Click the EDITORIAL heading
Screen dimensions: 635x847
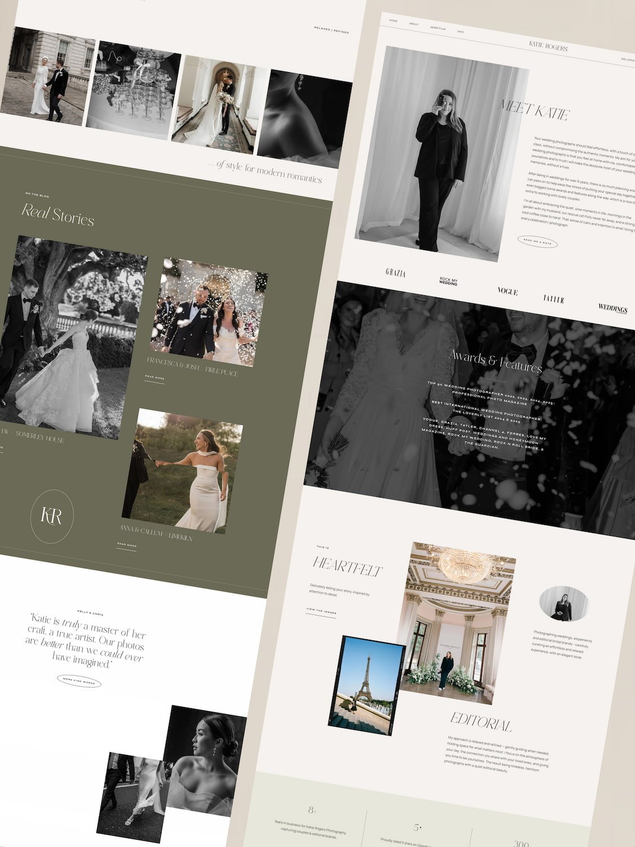pos(481,722)
